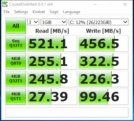This screenshot has width=134, height=121.
Task: Open the Settings menu
Action: 21,12
